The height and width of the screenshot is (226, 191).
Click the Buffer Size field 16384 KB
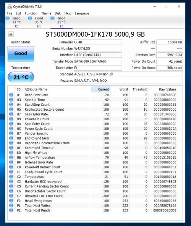pos(170,42)
